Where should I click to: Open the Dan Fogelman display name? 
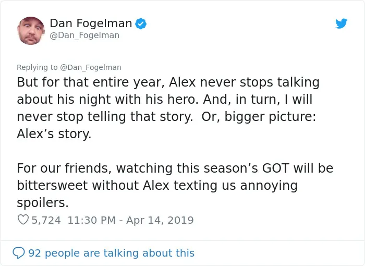(91, 23)
